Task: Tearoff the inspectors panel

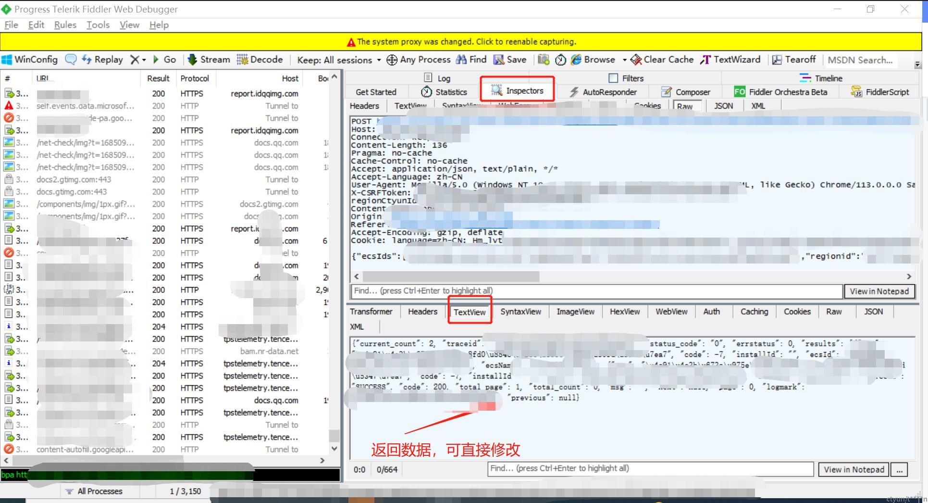Action: pyautogui.click(x=794, y=60)
